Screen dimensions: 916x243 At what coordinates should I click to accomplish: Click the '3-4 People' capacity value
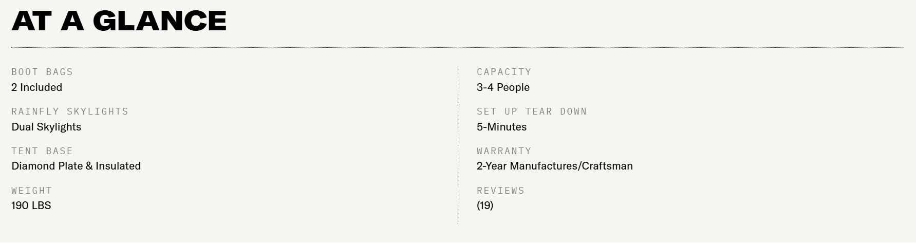click(503, 87)
